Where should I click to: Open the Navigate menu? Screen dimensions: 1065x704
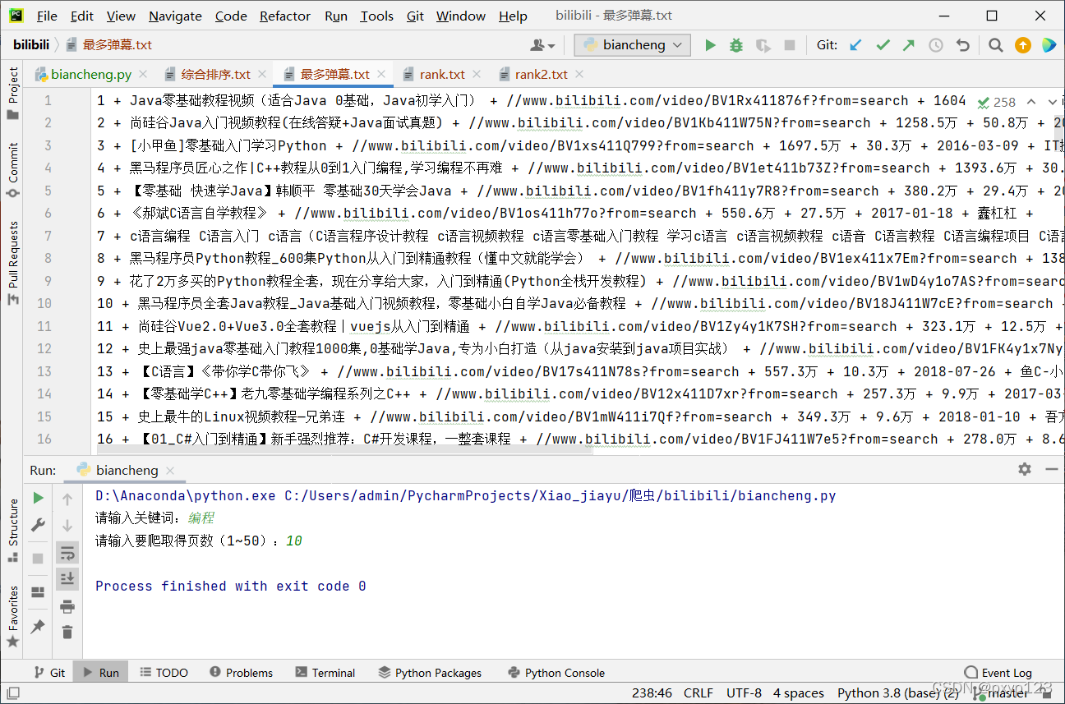click(x=175, y=16)
